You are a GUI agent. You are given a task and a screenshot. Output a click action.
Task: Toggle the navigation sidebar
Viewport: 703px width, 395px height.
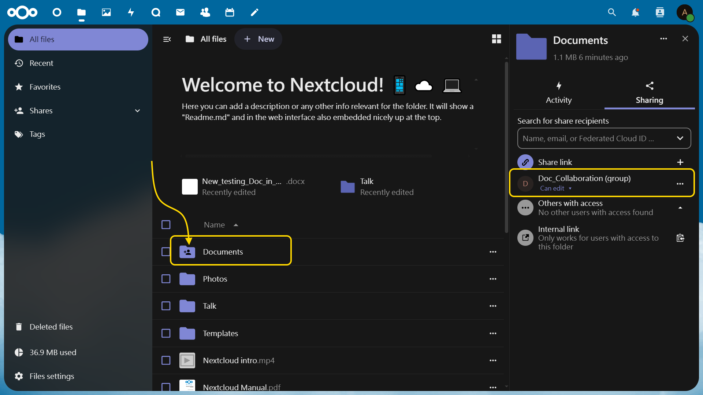tap(167, 39)
